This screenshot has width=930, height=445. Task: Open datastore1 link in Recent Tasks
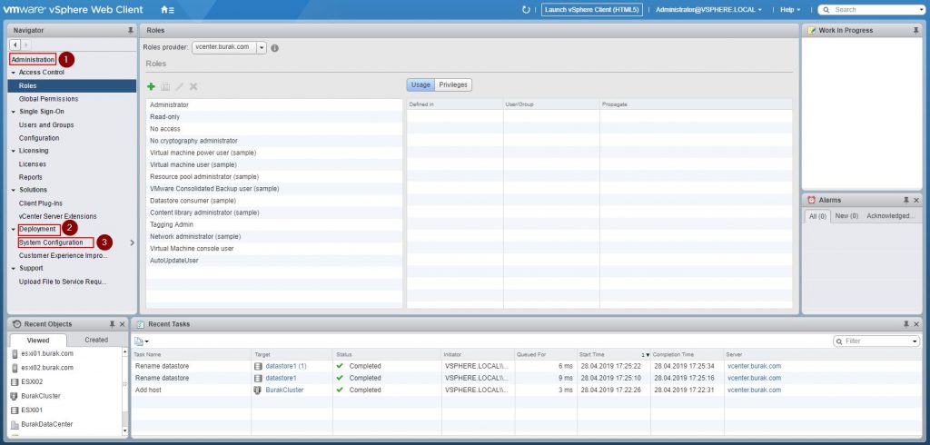pos(282,378)
